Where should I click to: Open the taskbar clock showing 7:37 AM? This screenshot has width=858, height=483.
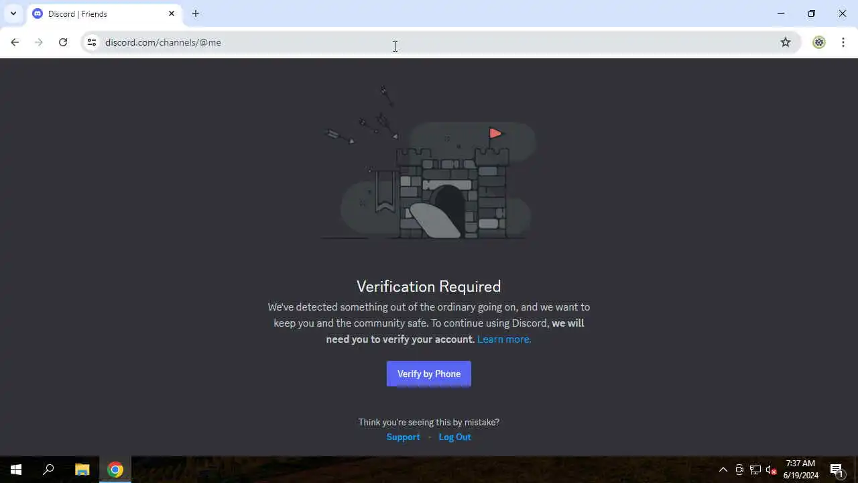click(800, 470)
